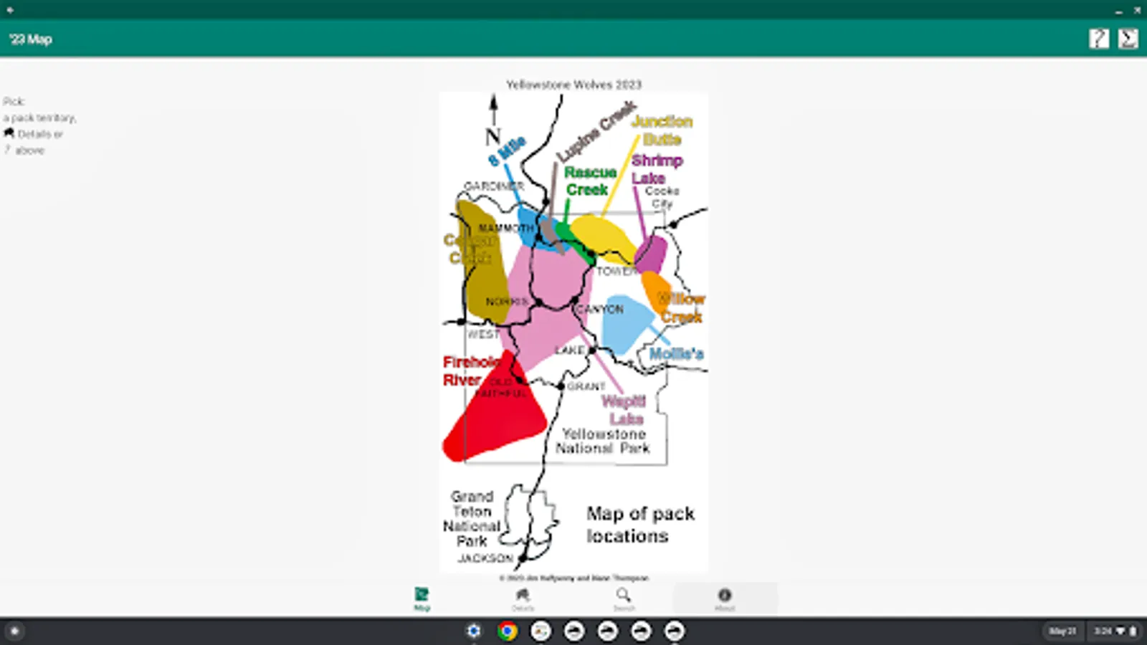1147x645 pixels.
Task: Click the "8 Mile" pack label
Action: coord(507,150)
